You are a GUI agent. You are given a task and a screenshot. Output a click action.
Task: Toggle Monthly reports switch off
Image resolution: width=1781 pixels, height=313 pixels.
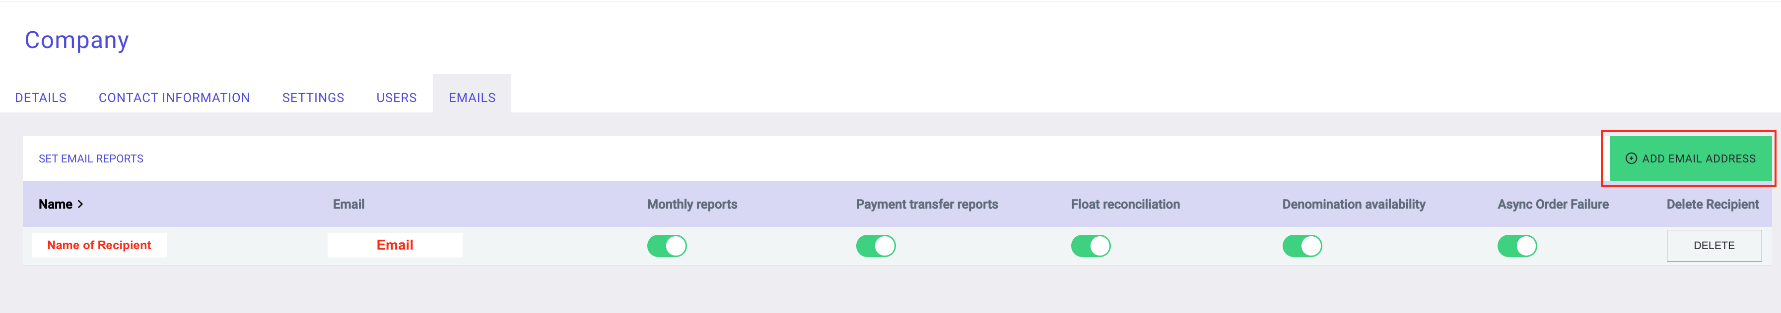tap(667, 246)
